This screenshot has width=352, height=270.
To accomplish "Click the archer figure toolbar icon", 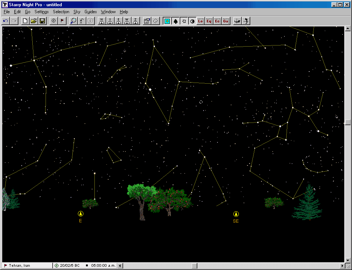I will point(246,21).
